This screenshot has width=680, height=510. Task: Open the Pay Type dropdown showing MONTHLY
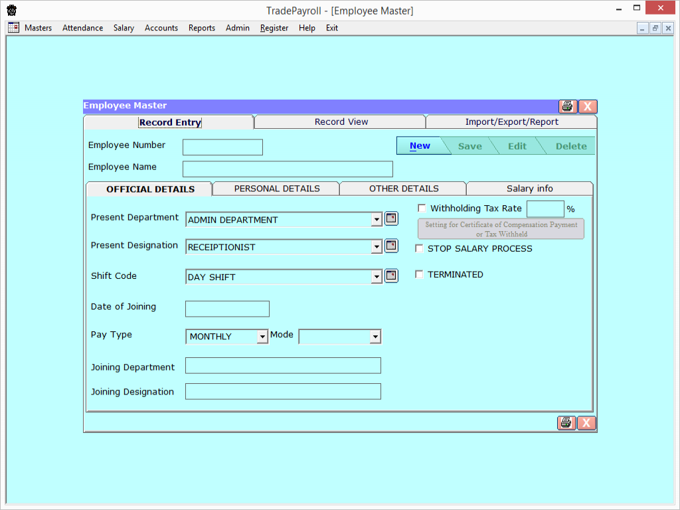point(262,337)
